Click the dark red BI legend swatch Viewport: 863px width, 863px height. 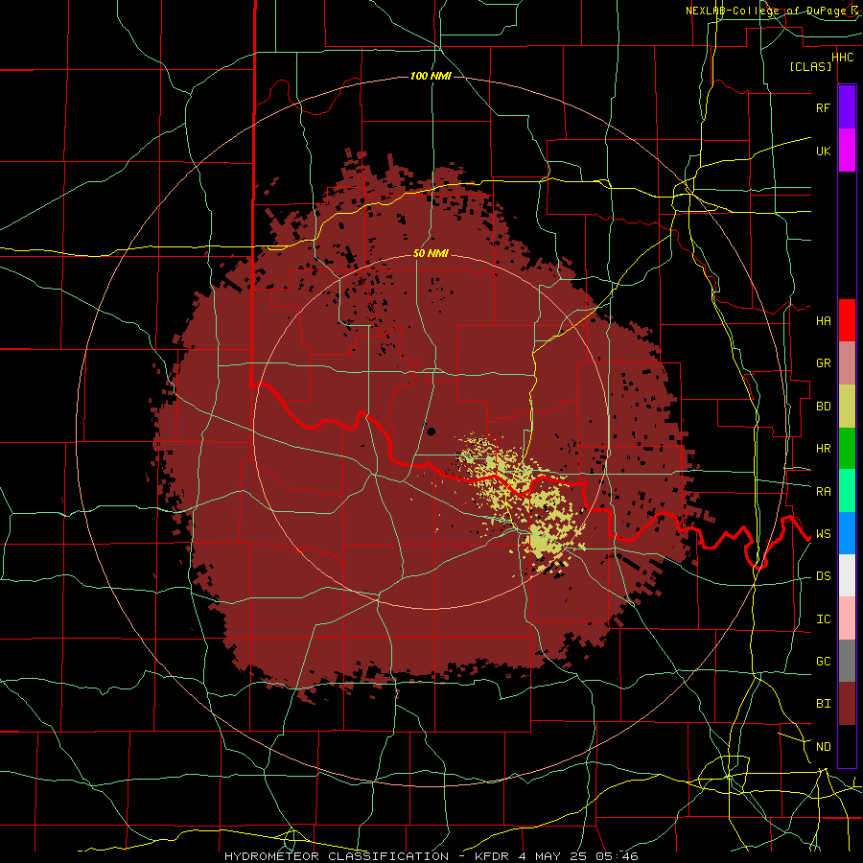click(x=847, y=704)
